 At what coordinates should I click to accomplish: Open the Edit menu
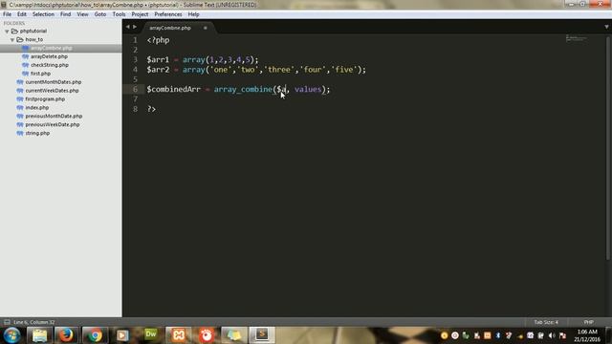[x=22, y=14]
